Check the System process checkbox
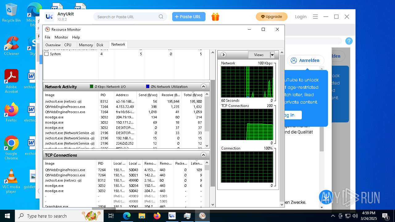The width and height of the screenshot is (395, 222). pyautogui.click(x=47, y=54)
